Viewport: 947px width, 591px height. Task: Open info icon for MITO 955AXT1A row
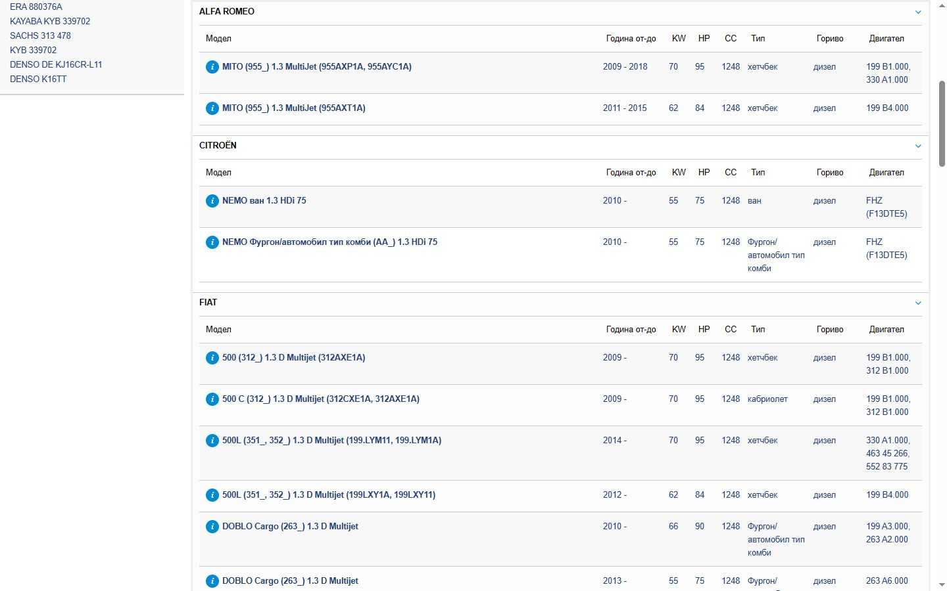212,108
